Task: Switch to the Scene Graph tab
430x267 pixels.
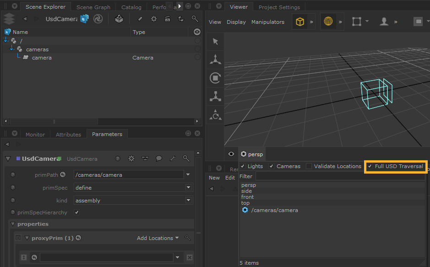Action: pyautogui.click(x=93, y=7)
